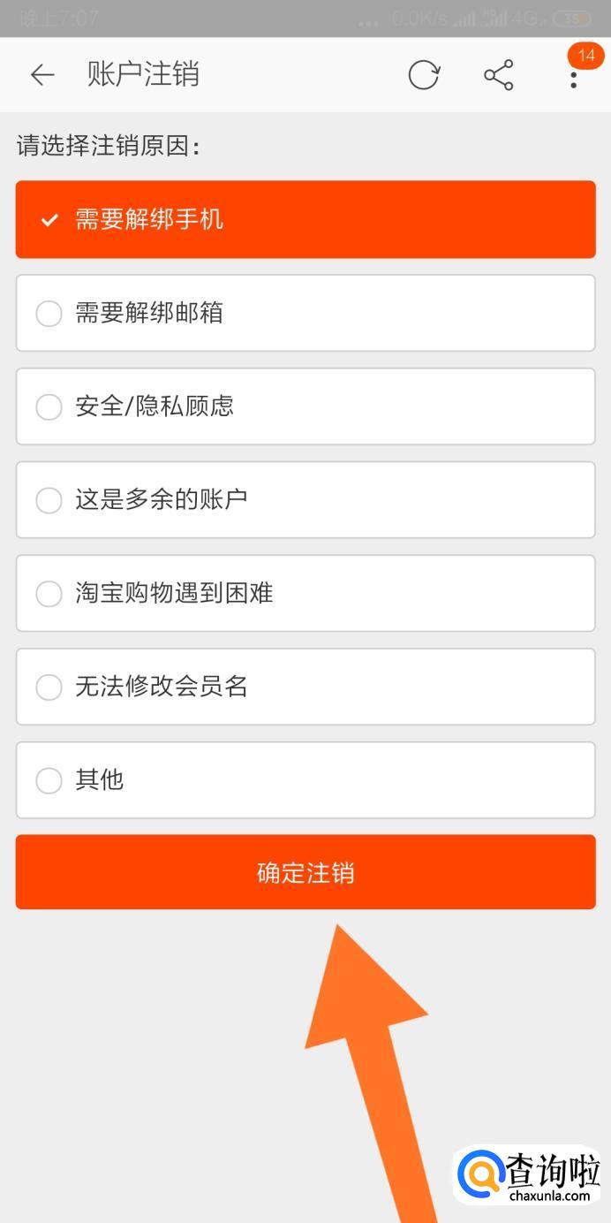
Task: Tap the share icon in header
Action: [x=499, y=75]
